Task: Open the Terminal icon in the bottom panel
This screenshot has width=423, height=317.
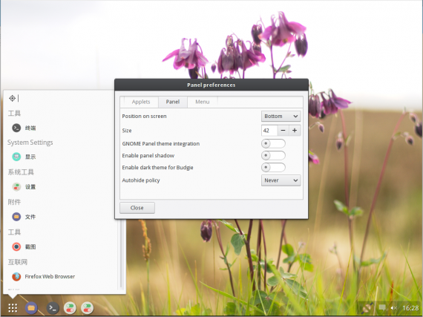Action: pyautogui.click(x=53, y=307)
